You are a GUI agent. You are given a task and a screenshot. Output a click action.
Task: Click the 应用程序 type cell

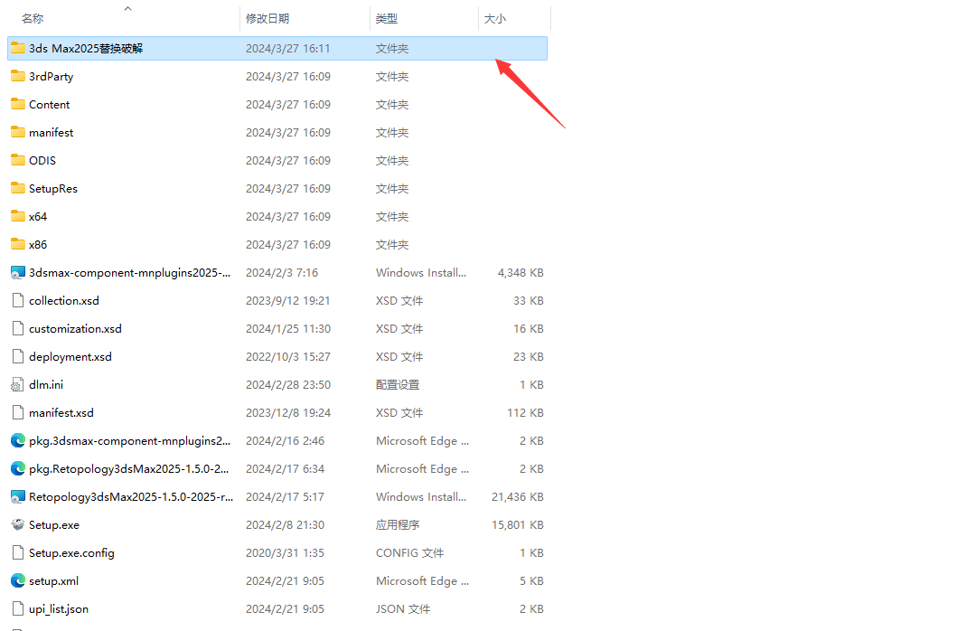[398, 524]
